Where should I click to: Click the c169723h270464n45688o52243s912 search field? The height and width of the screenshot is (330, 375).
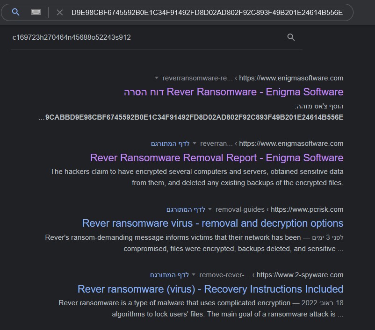(140, 37)
